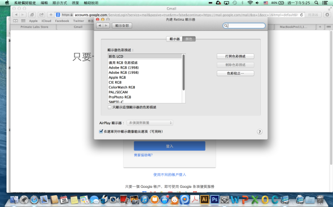Launch Photoshop Ps icon in Dock
The width and height of the screenshot is (333, 207).
tap(214, 199)
